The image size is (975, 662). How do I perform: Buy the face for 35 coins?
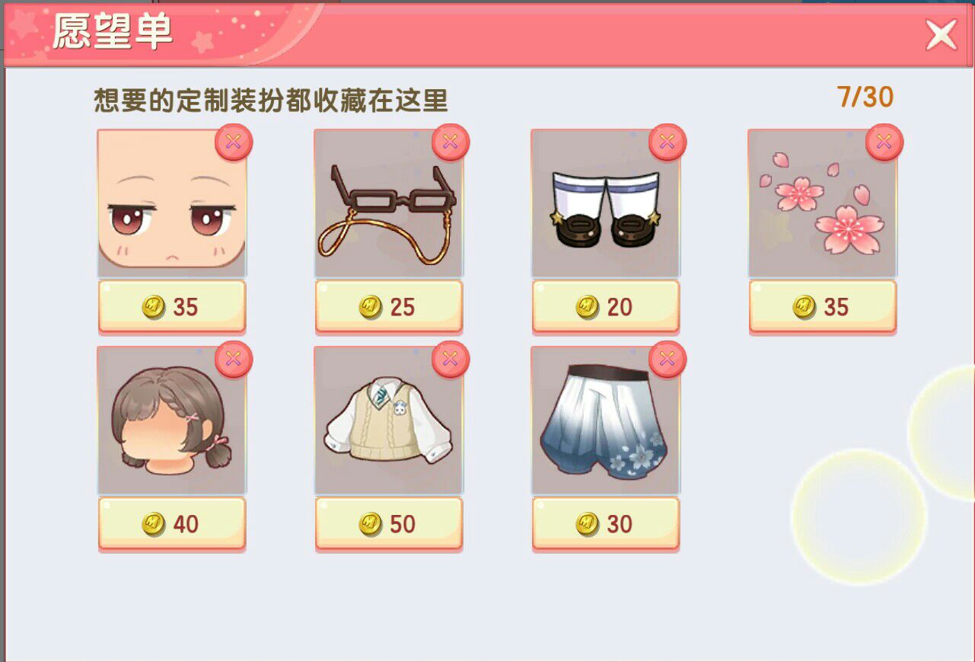pyautogui.click(x=172, y=307)
